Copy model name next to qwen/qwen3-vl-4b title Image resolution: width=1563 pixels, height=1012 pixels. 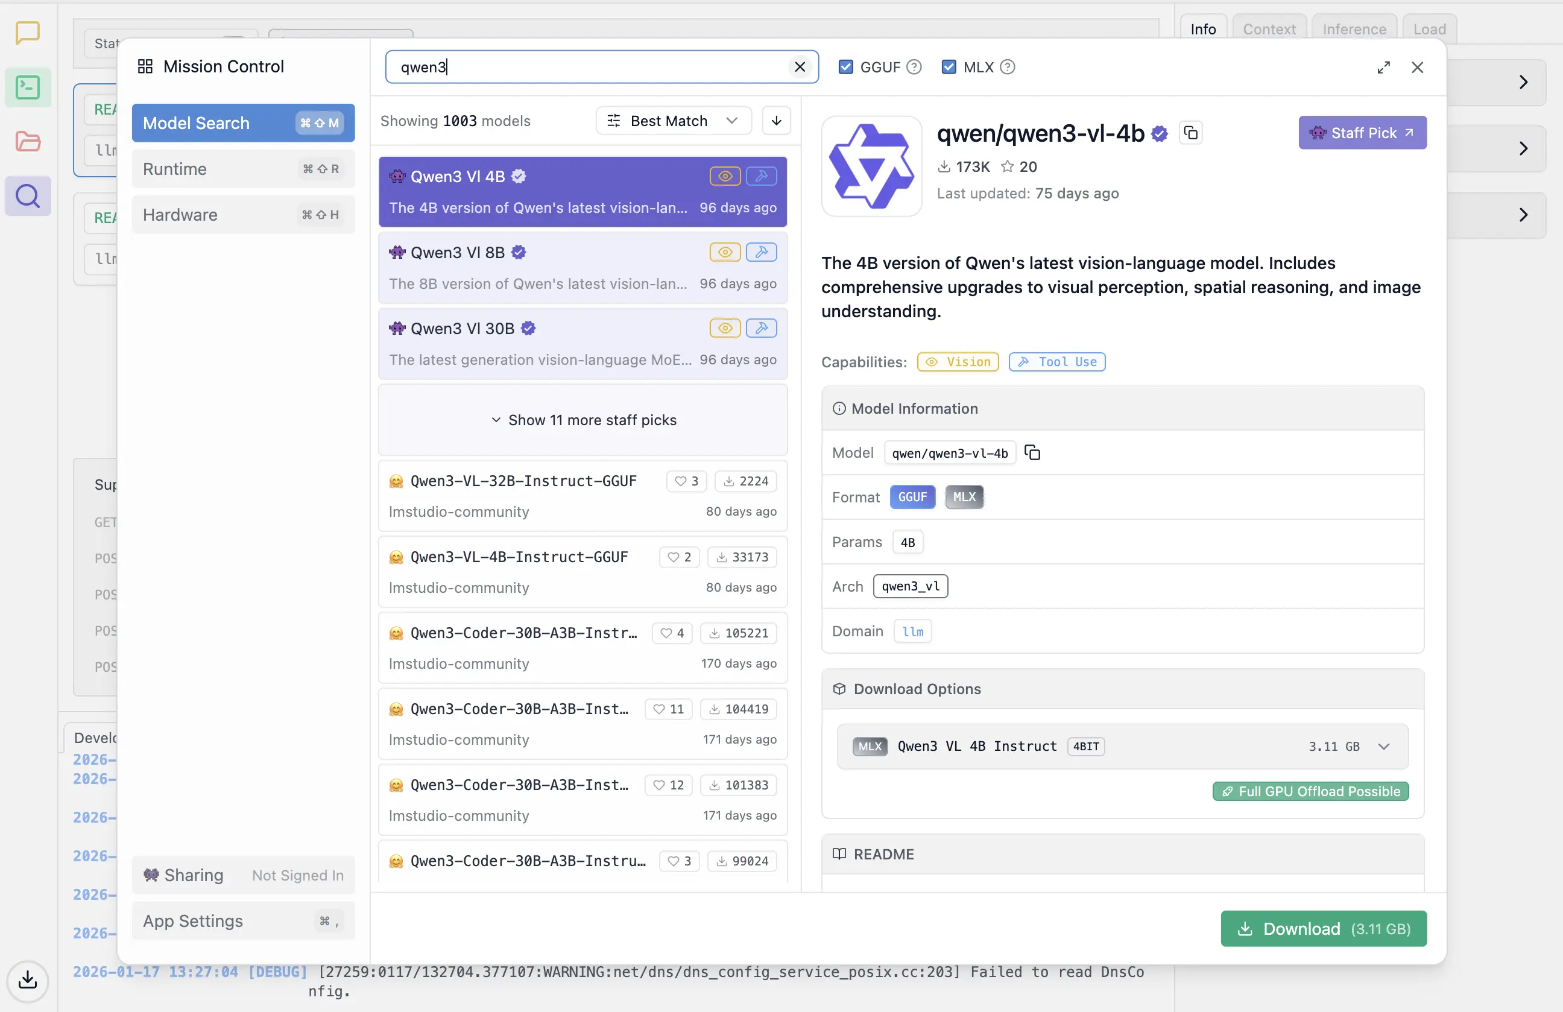[1190, 133]
